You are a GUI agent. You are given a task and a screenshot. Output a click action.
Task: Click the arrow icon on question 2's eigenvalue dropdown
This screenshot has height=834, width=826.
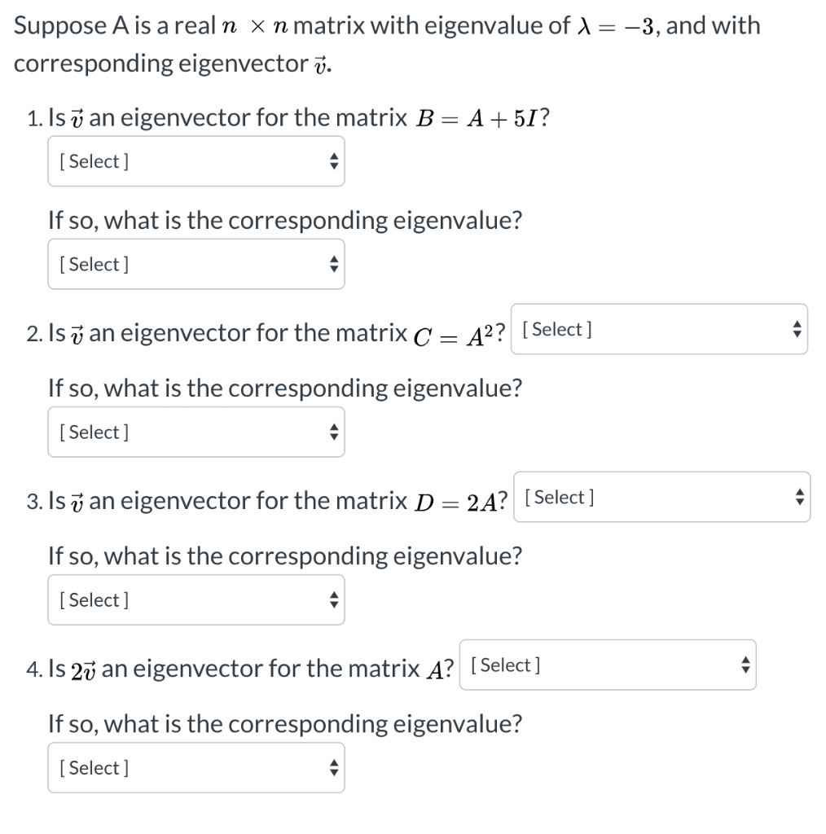[x=333, y=432]
